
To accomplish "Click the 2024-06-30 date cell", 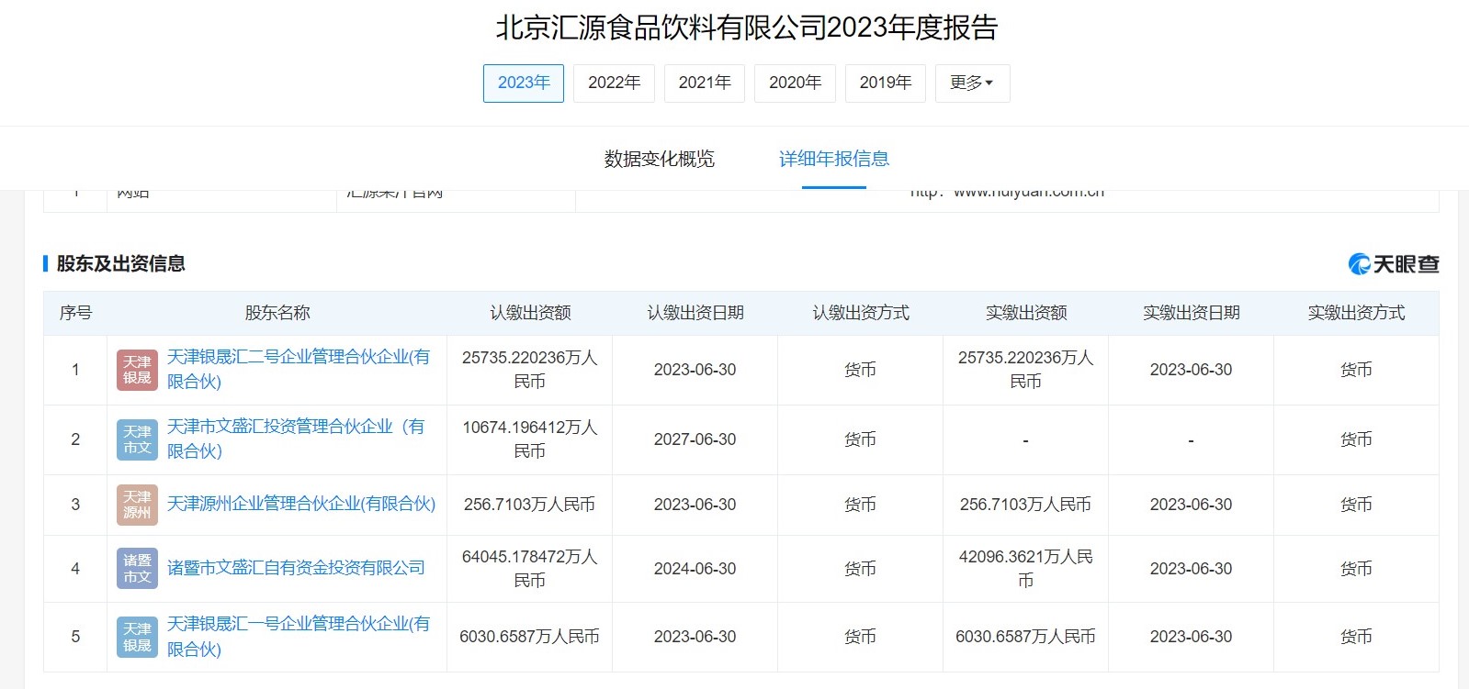I will point(695,569).
